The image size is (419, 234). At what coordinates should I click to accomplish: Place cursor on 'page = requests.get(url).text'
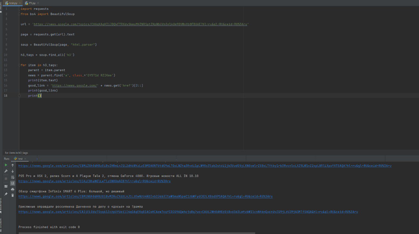[47, 34]
